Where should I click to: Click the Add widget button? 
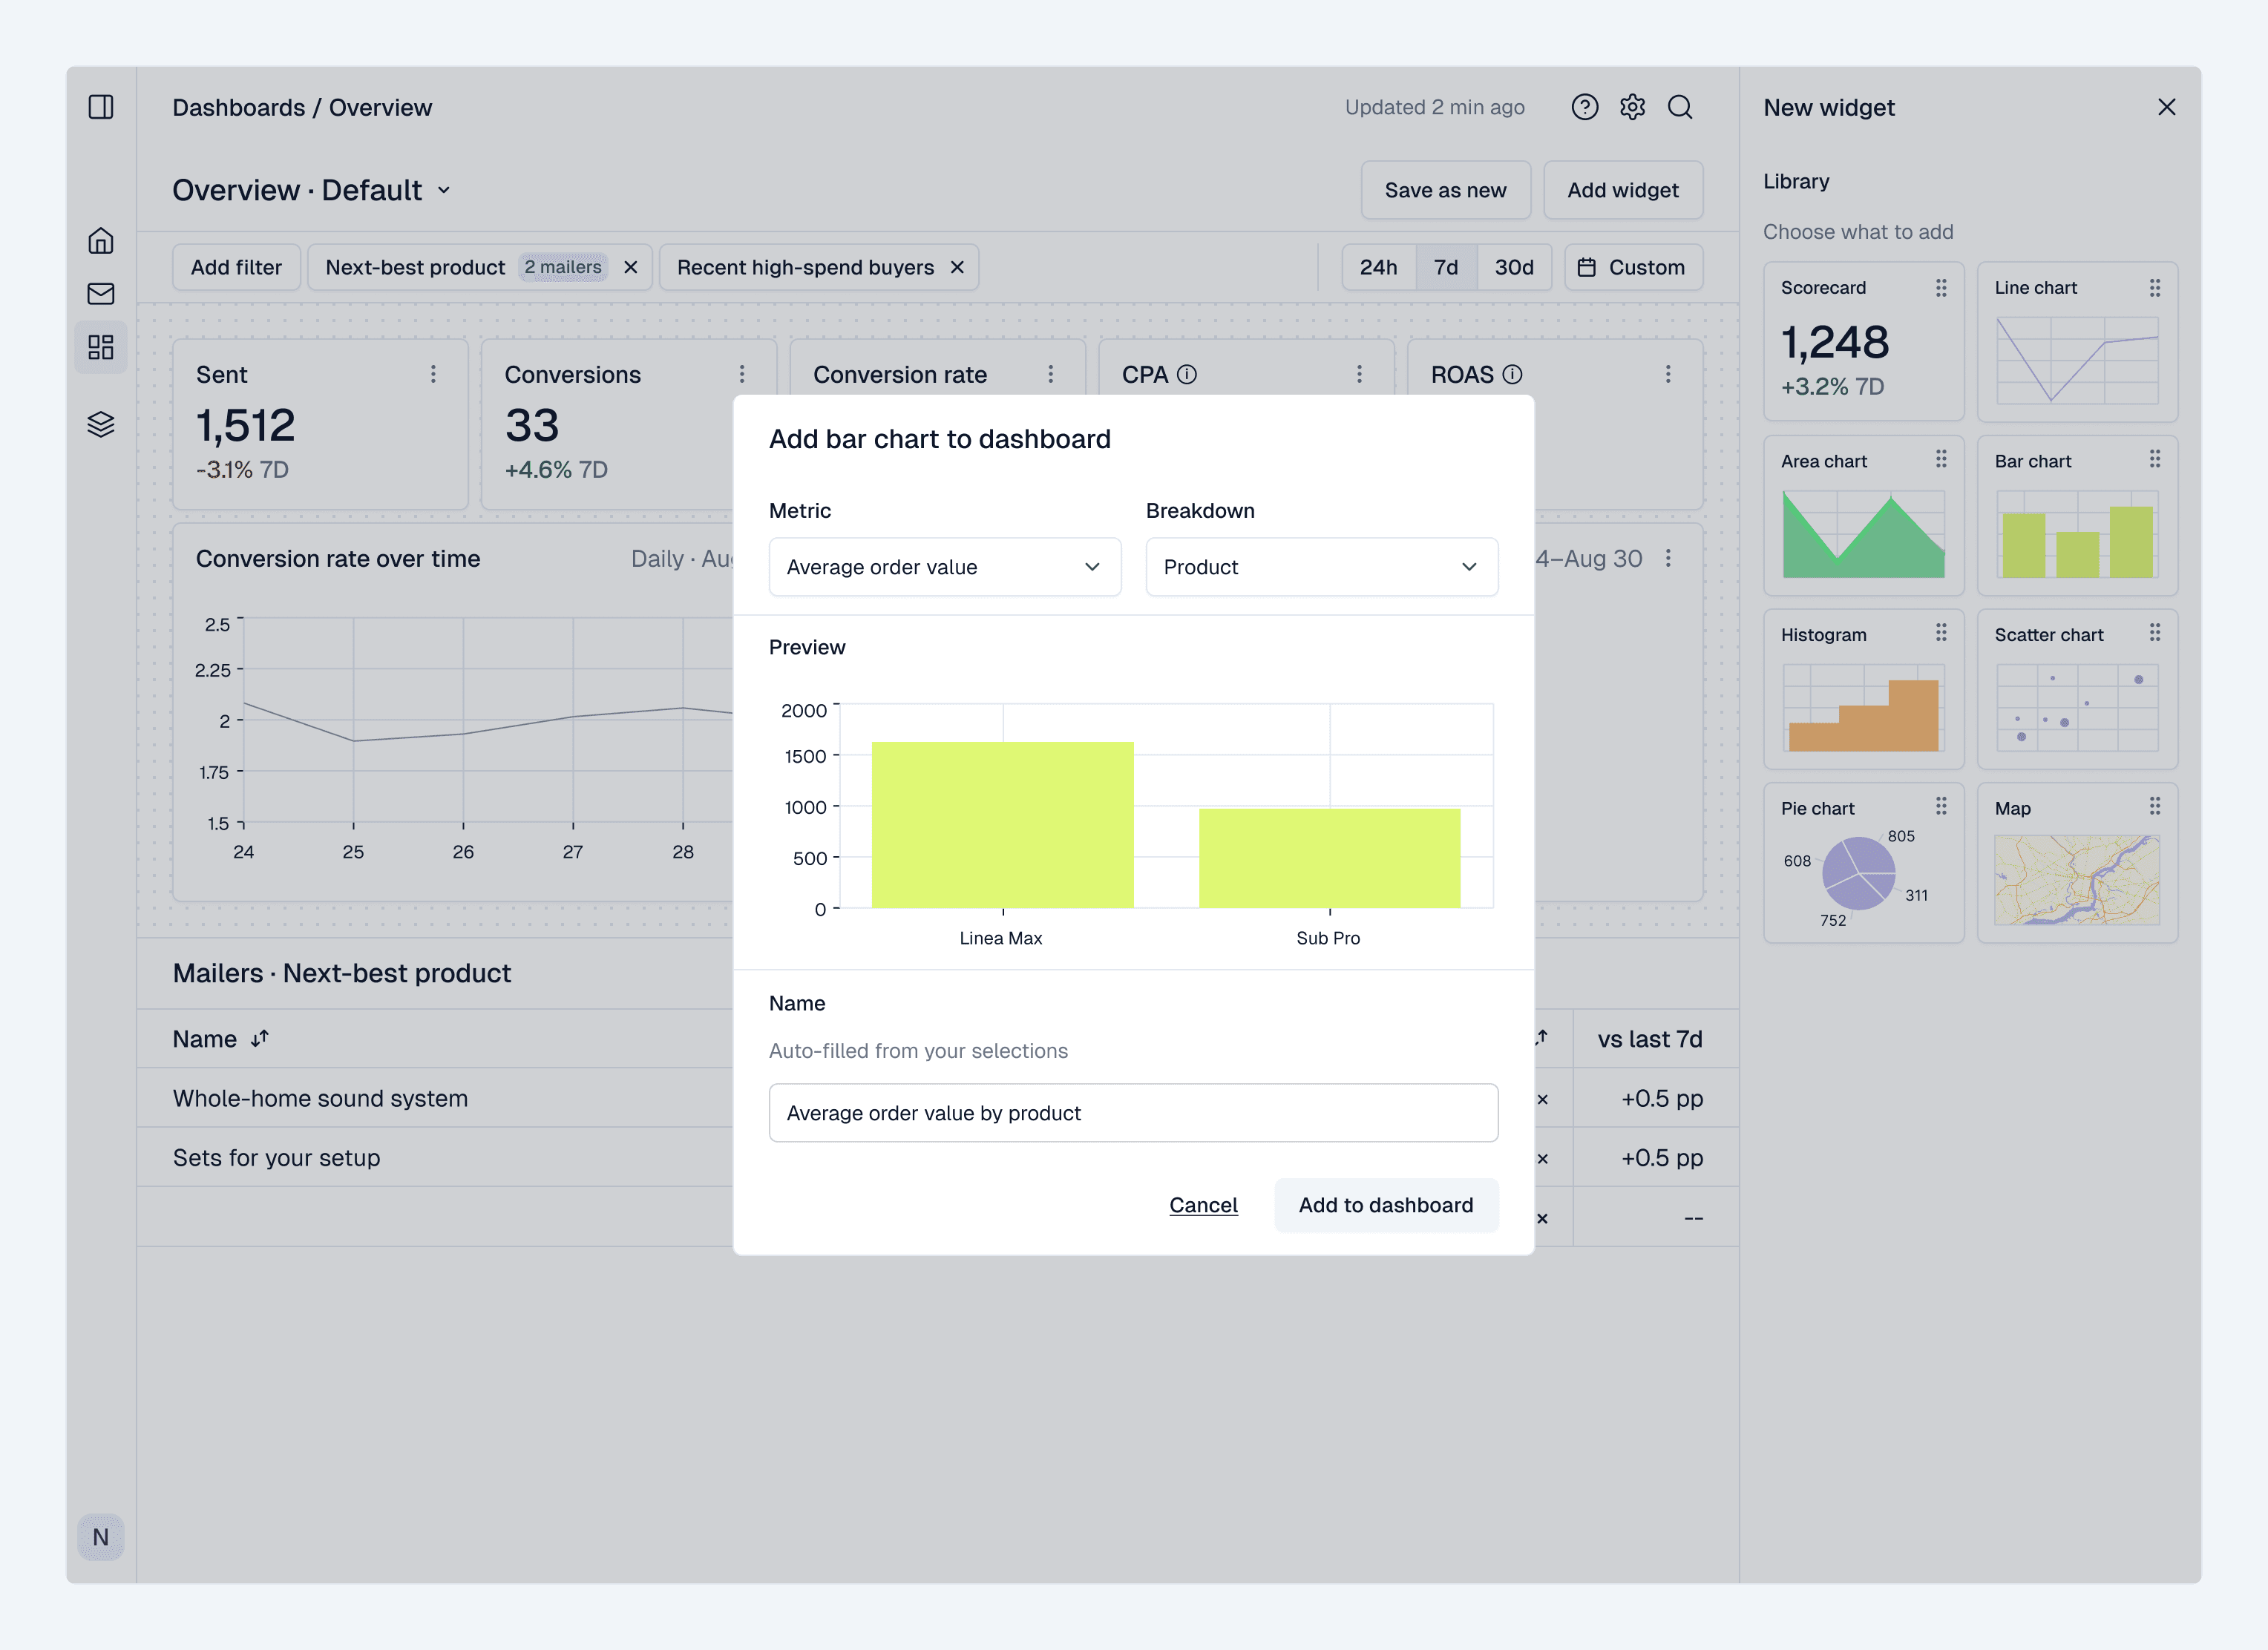click(1623, 190)
